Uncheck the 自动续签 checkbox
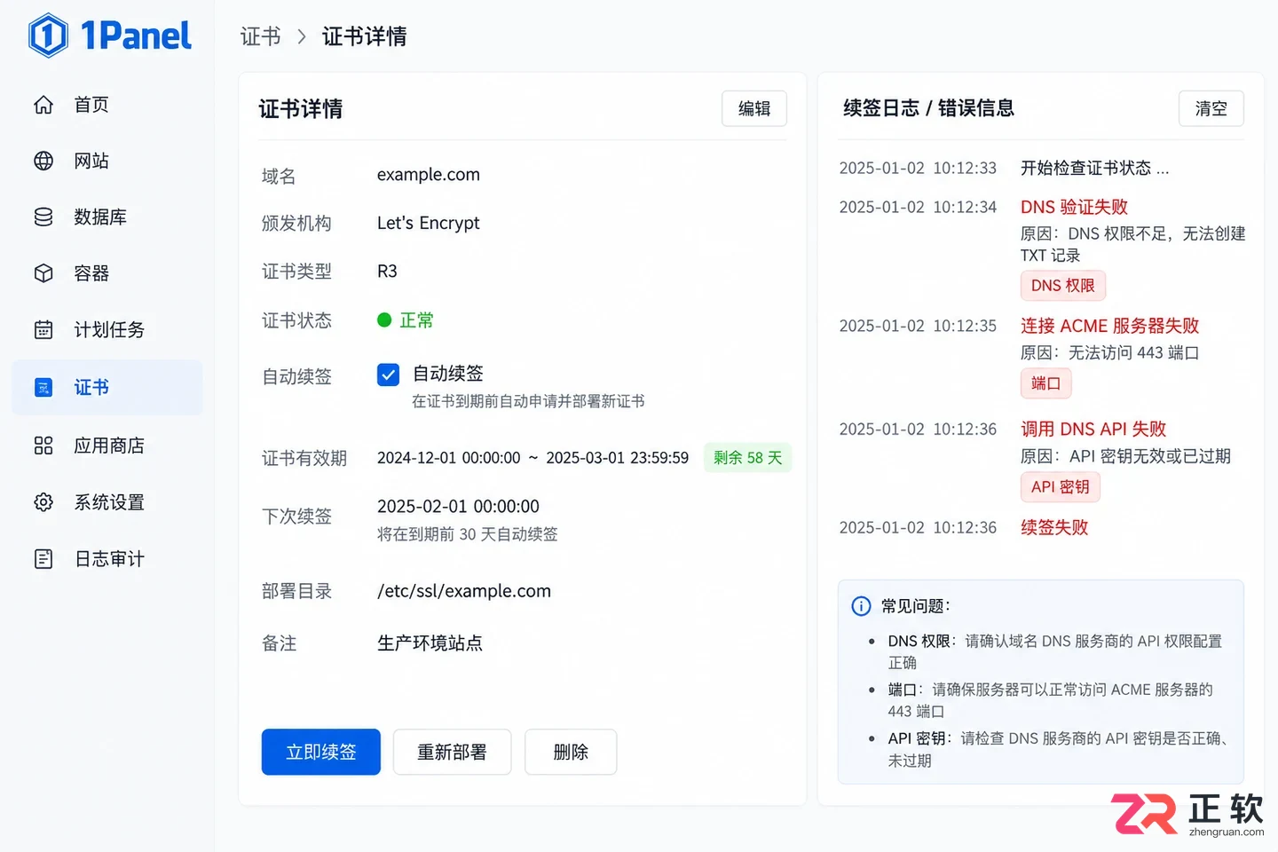 coord(388,375)
